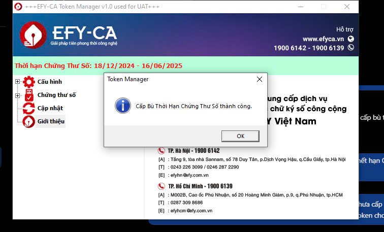Click the TP. Hà Nội - 1900 6142 heading

pyautogui.click(x=194, y=151)
